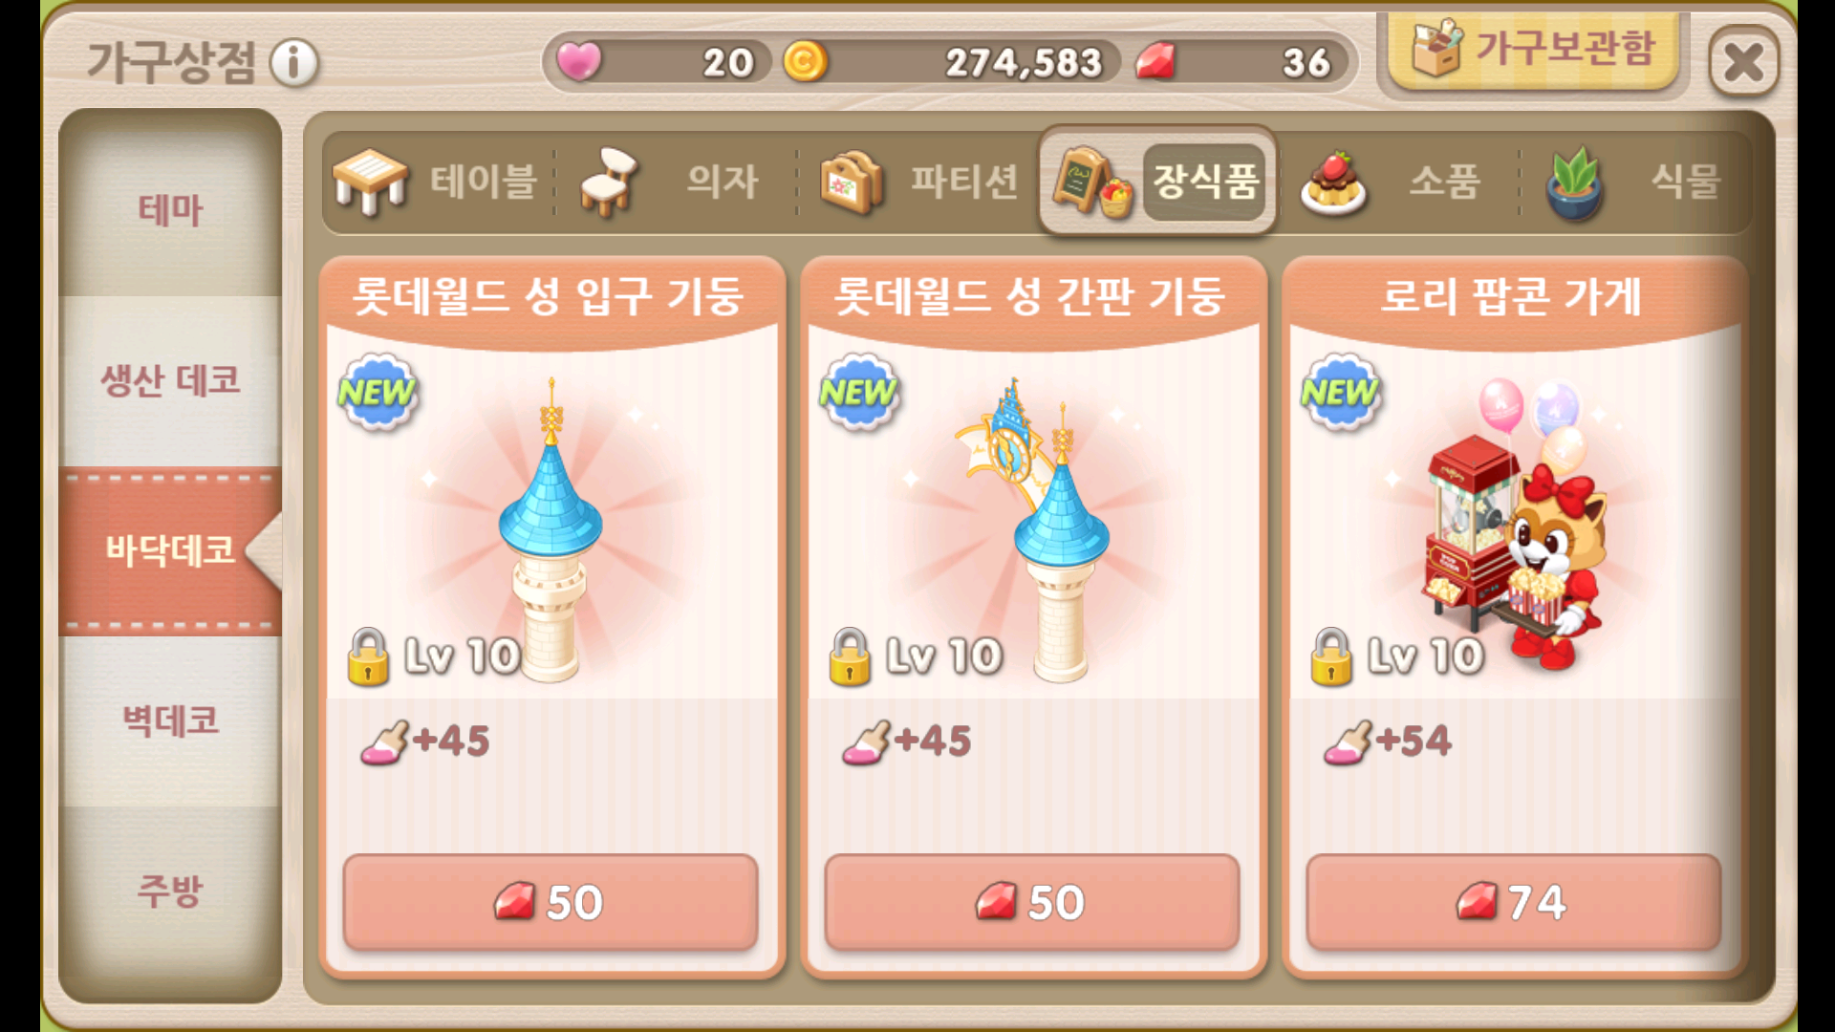1835x1032 pixels.
Task: Select the 주방 sidebar category
Action: (170, 891)
